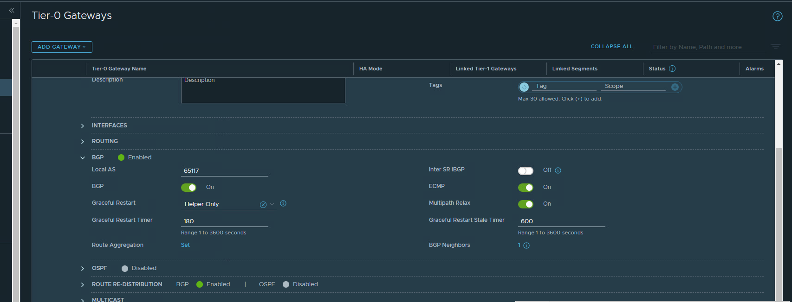
Task: Click the Scope input field
Action: click(x=634, y=86)
